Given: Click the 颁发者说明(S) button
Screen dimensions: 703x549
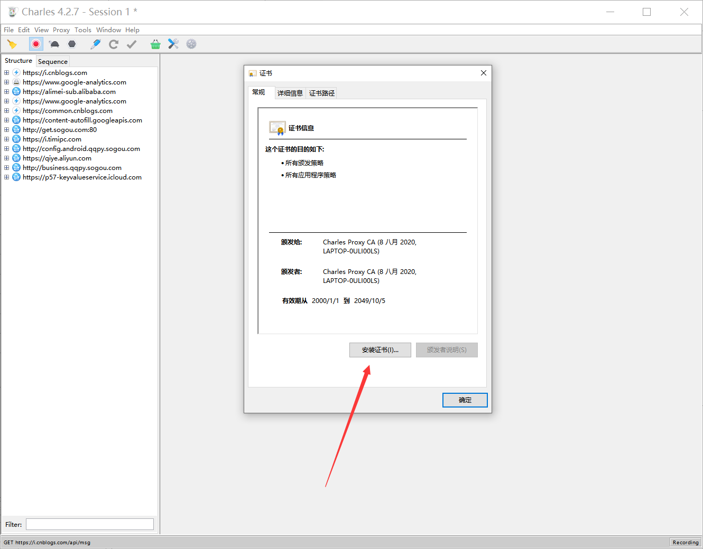Looking at the screenshot, I should (447, 350).
